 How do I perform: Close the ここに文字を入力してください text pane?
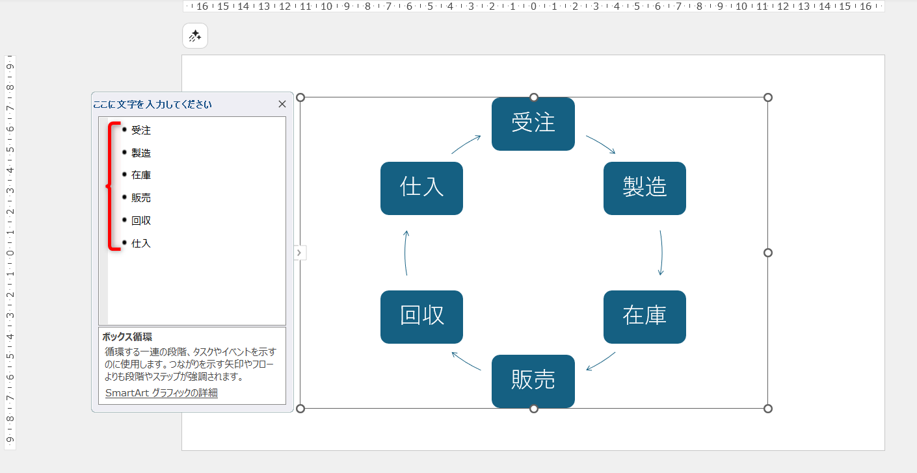point(282,103)
